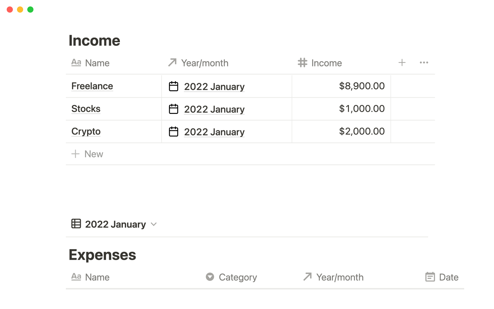Click the calendar icon in Crypto row
Image resolution: width=494 pixels, height=309 pixels.
[173, 132]
